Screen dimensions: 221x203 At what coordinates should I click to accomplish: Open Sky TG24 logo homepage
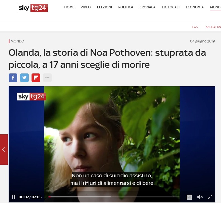[32, 8]
